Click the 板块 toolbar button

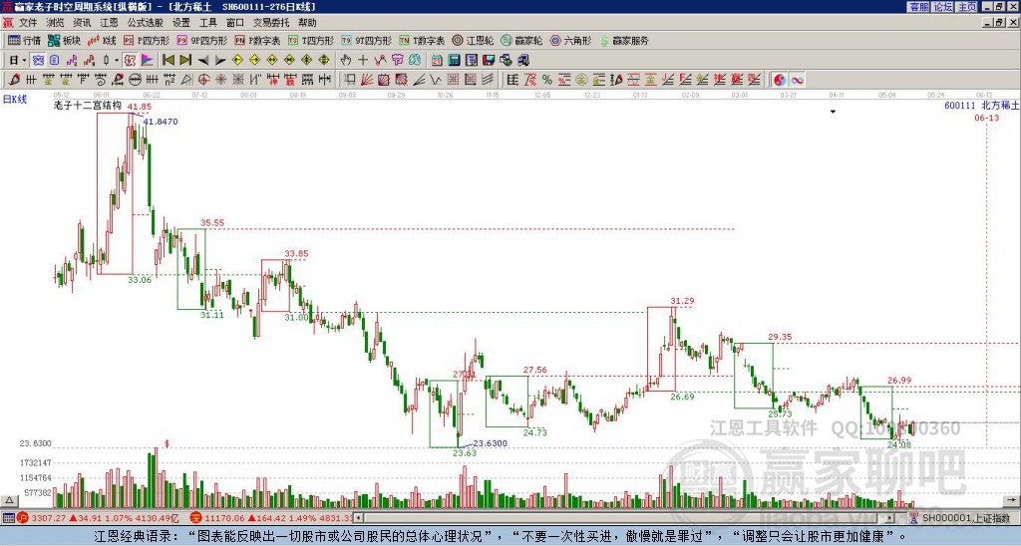[65, 40]
